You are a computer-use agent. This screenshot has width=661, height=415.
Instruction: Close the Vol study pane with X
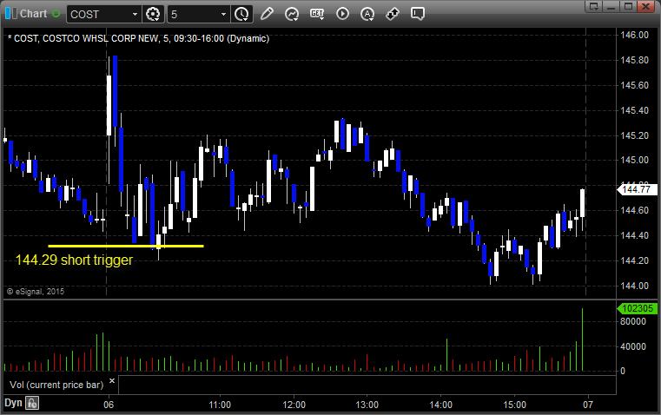tap(112, 381)
